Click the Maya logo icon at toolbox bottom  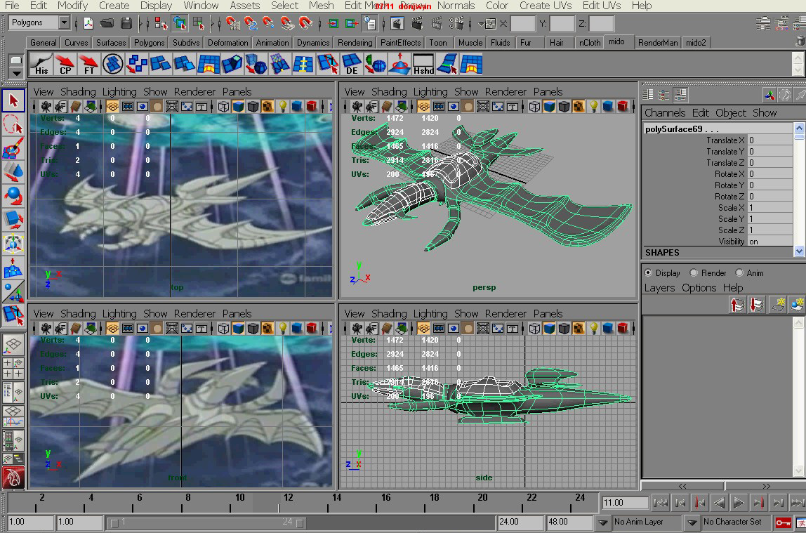coord(13,478)
